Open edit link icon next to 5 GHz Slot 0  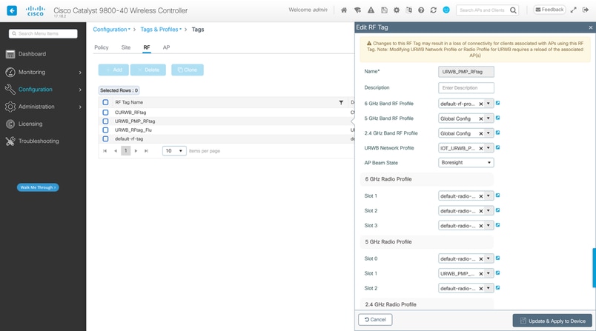(x=497, y=258)
